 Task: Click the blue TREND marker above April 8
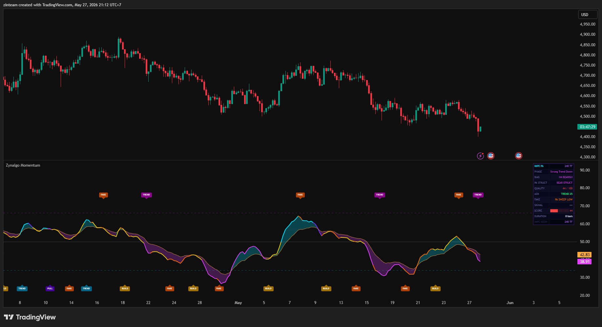click(x=22, y=288)
